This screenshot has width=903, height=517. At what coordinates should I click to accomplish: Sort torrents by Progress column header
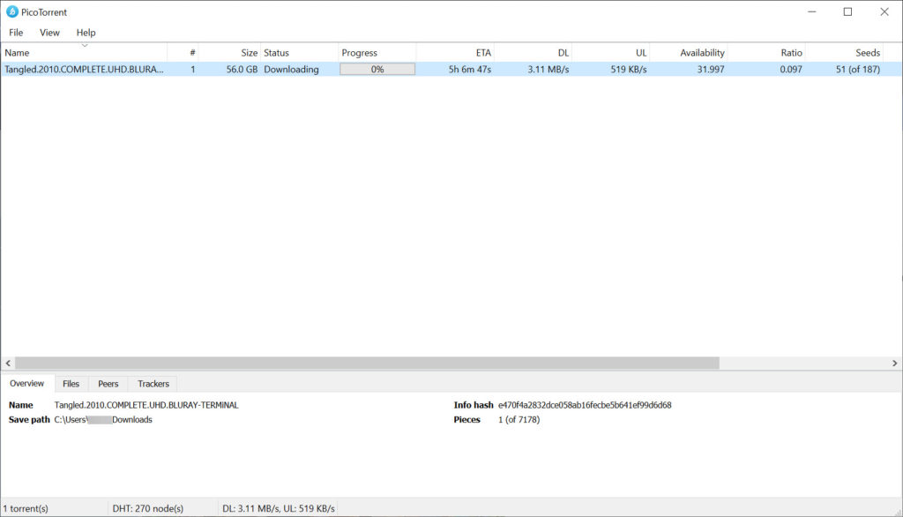coord(377,52)
